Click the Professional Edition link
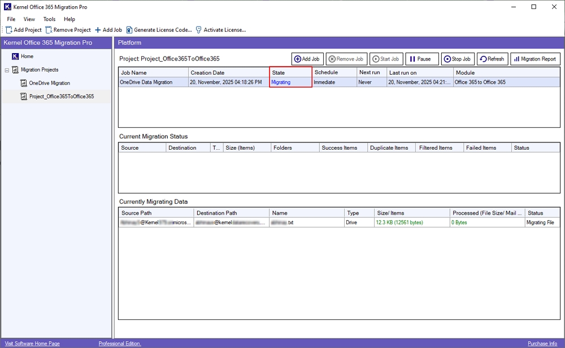This screenshot has height=348, width=565. 119,343
